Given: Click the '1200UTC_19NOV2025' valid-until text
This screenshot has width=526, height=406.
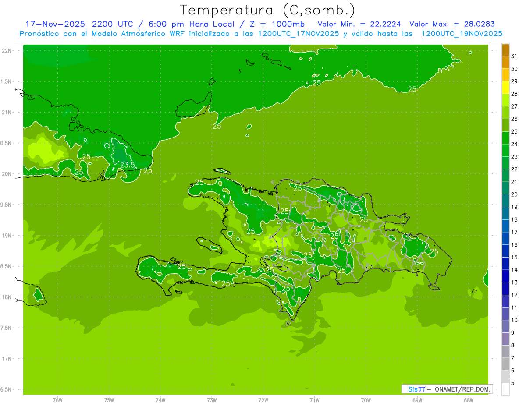Looking at the screenshot, I should pos(462,34).
